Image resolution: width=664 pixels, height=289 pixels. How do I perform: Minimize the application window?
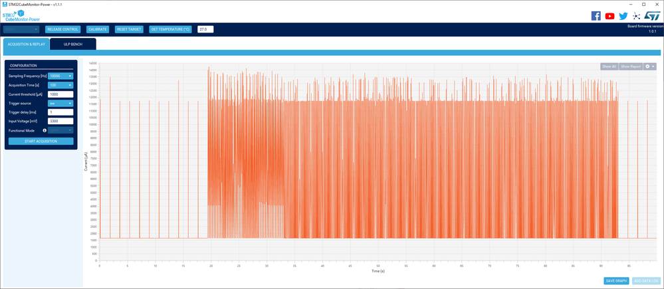click(632, 4)
